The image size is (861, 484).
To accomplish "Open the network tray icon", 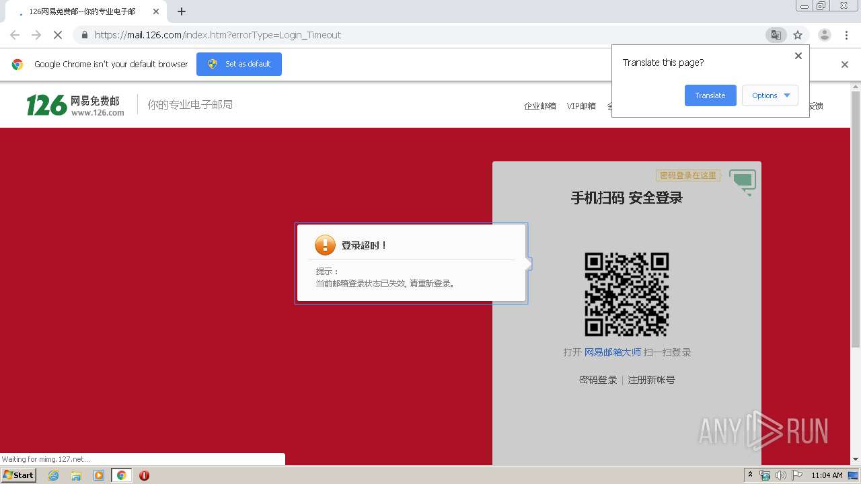I will click(765, 475).
